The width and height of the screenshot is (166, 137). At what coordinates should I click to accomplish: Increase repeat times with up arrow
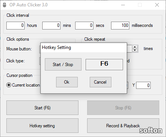coord(135,47)
